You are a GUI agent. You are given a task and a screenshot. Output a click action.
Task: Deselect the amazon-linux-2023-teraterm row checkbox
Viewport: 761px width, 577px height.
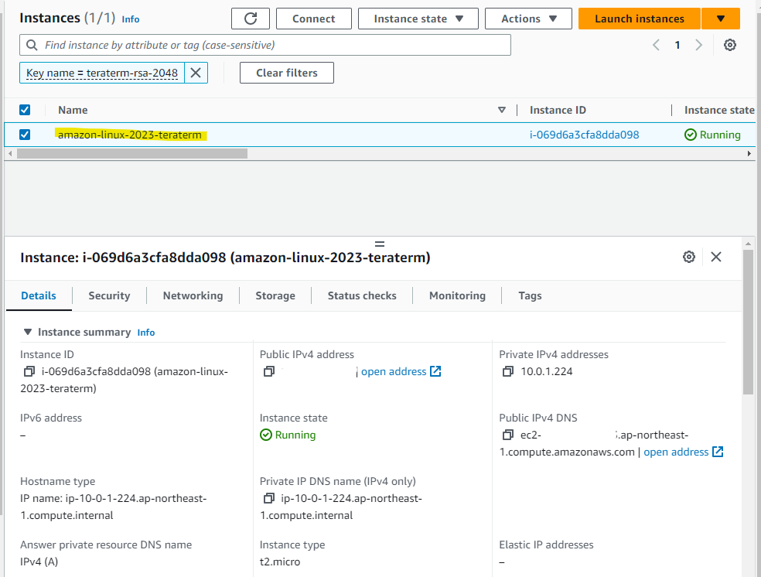[x=25, y=134]
